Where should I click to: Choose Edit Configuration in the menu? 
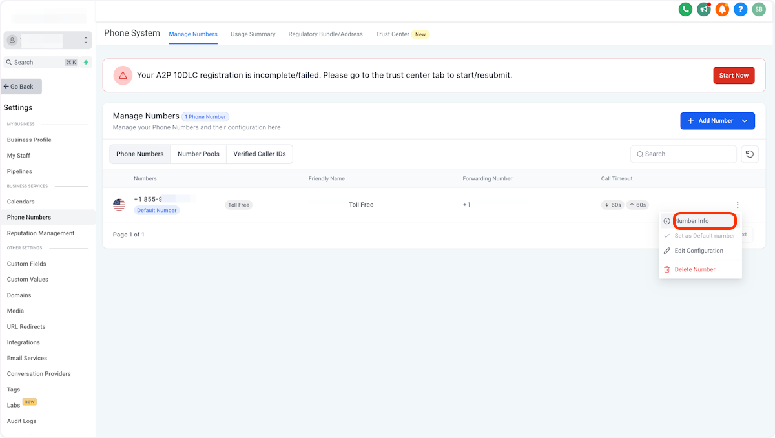(699, 251)
